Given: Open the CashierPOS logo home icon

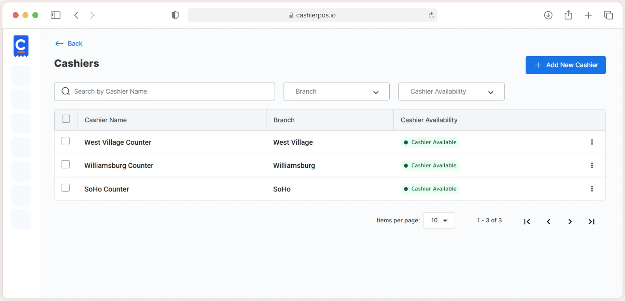Looking at the screenshot, I should click(x=21, y=46).
